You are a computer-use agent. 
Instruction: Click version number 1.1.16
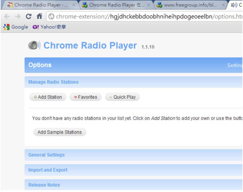(x=148, y=47)
